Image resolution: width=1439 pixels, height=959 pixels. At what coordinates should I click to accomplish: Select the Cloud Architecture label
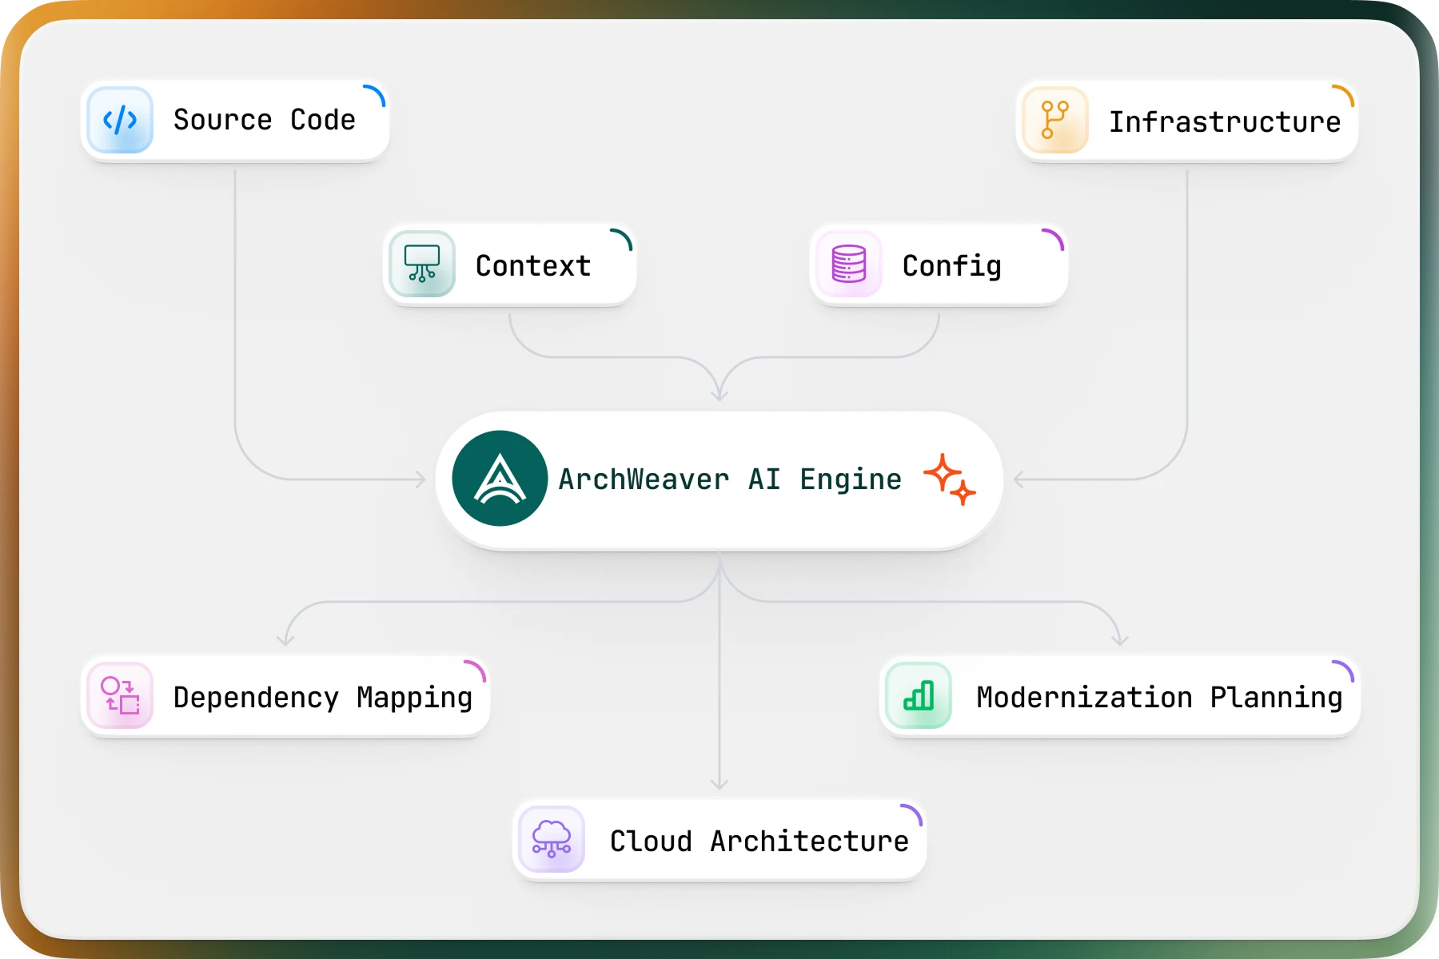pos(759,841)
